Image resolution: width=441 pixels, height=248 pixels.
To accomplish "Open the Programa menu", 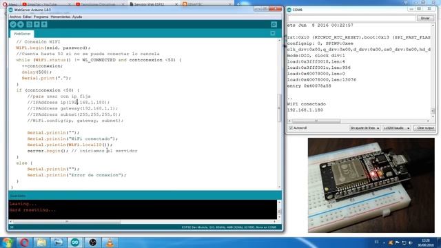I will tap(41, 17).
